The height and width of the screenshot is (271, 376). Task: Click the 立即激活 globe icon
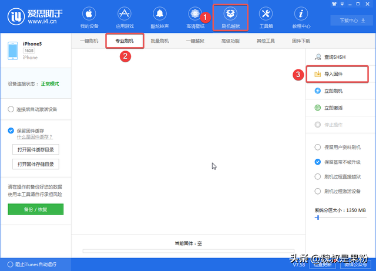pos(317,108)
